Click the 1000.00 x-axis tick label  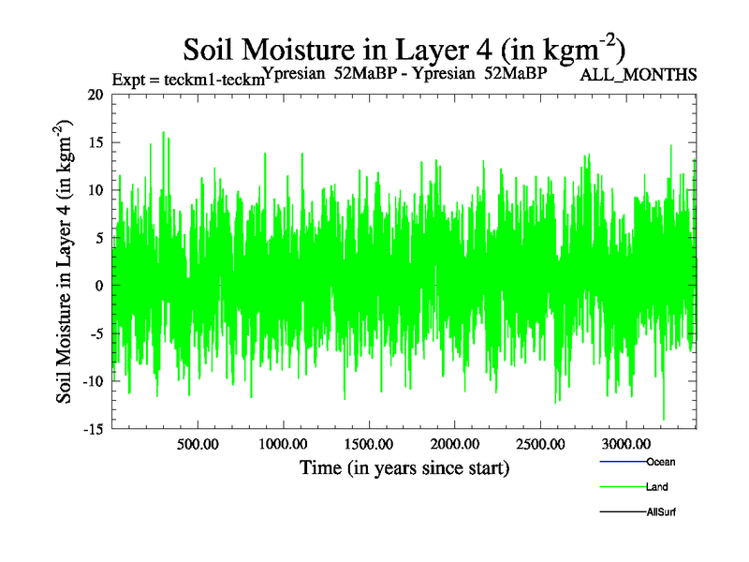coord(283,444)
